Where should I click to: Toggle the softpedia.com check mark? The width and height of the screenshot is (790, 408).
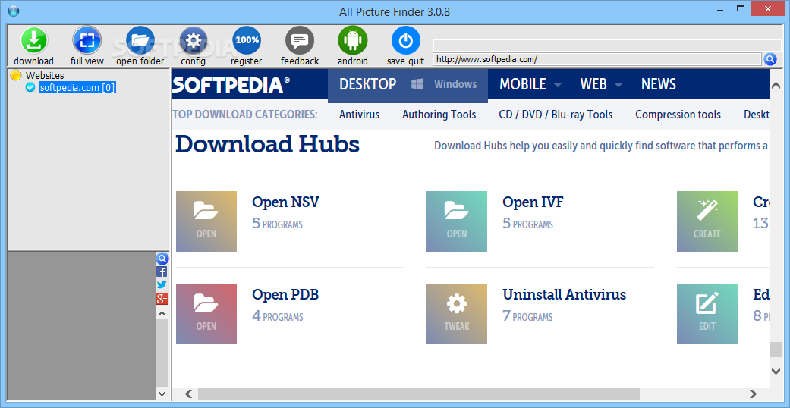pos(30,88)
